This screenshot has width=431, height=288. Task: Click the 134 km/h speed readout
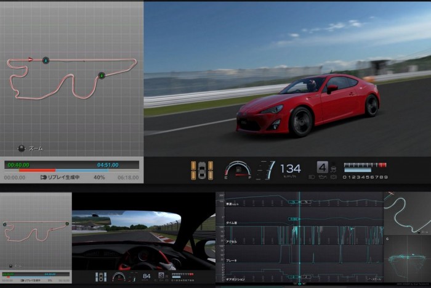291,168
